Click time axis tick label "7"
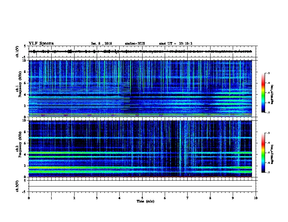Viewport: 288px width, 222px height. (188, 198)
